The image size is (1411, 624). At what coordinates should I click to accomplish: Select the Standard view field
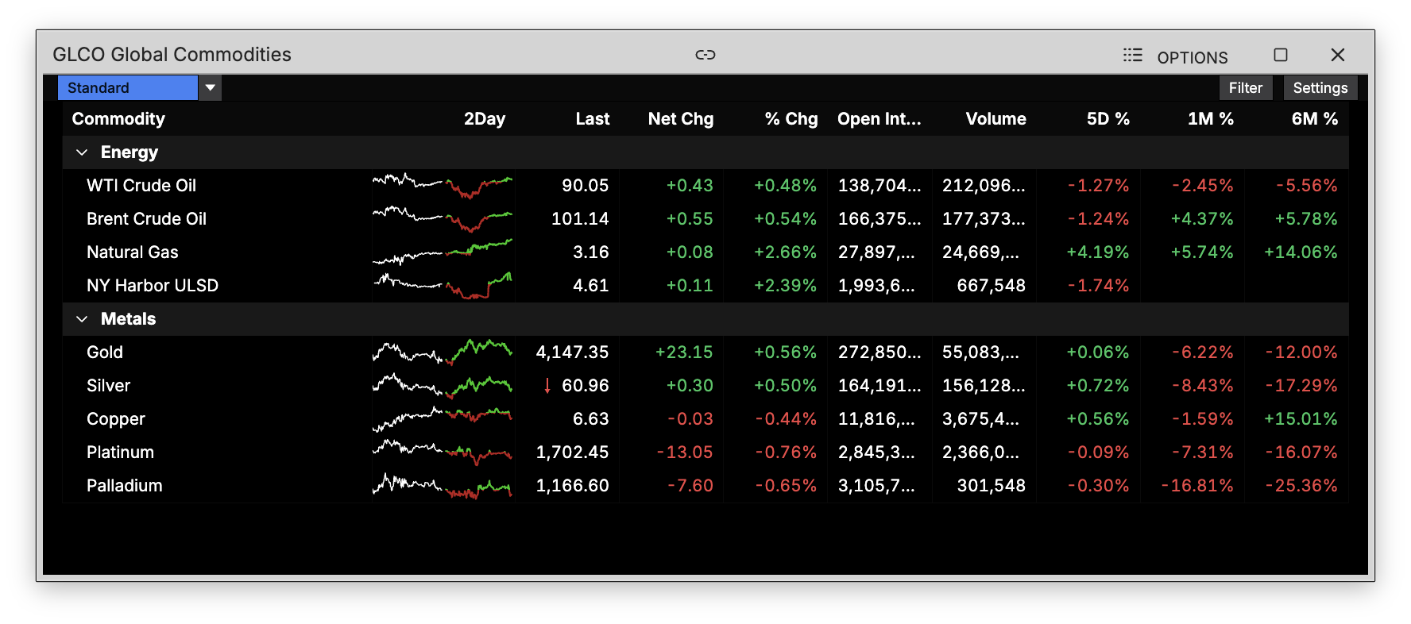[128, 87]
